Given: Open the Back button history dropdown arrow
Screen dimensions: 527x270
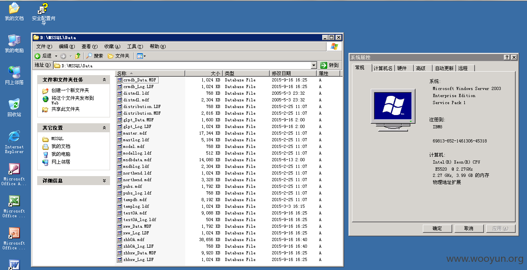Looking at the screenshot, I should 56,56.
